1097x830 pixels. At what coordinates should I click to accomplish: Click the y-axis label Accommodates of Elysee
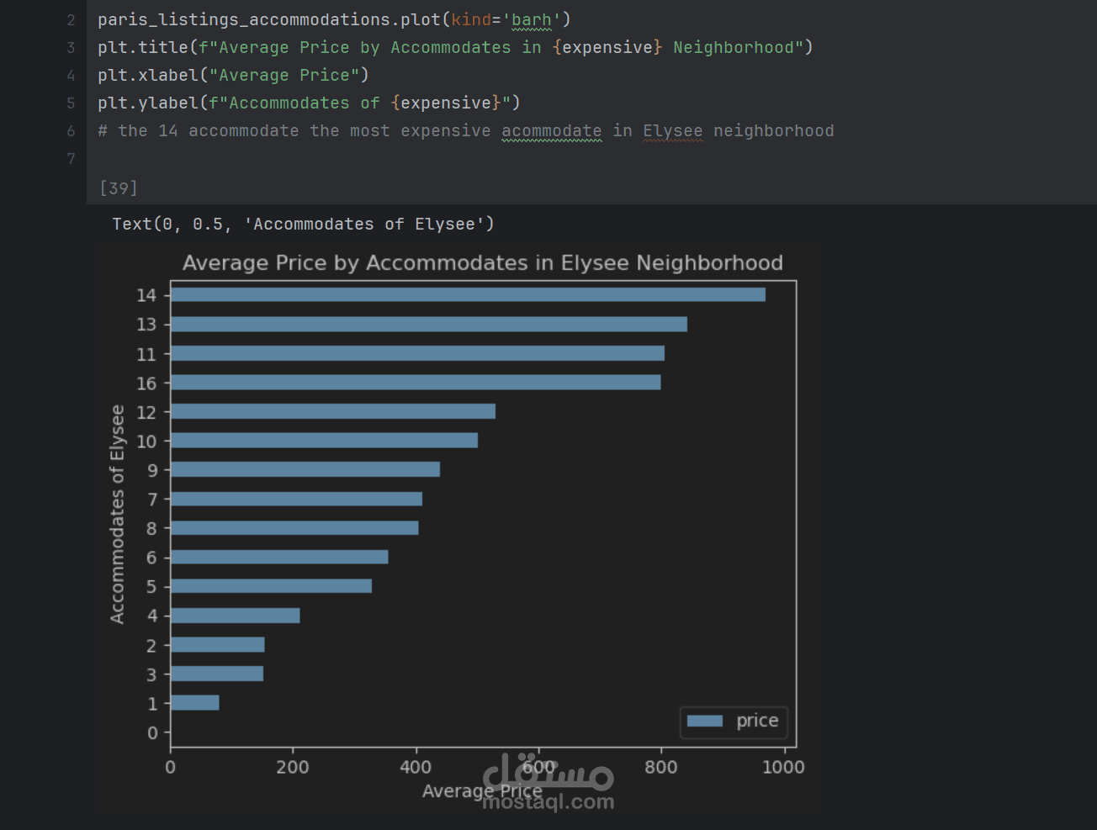(x=117, y=514)
